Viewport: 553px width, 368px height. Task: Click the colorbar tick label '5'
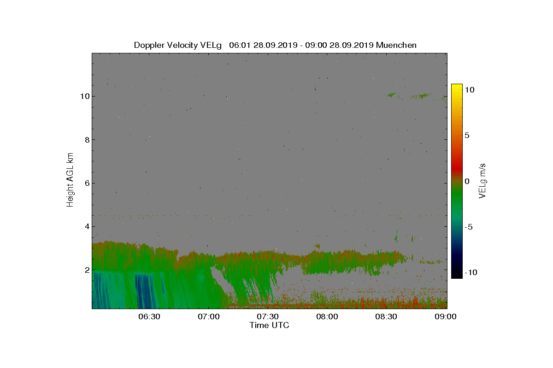coord(467,136)
